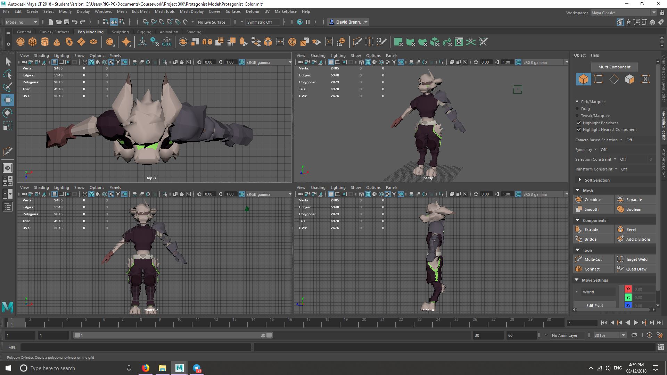Toggle auto keyframe button
The width and height of the screenshot is (667, 375).
650,335
